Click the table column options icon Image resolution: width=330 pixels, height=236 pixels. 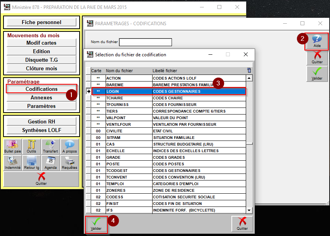[x=249, y=71]
